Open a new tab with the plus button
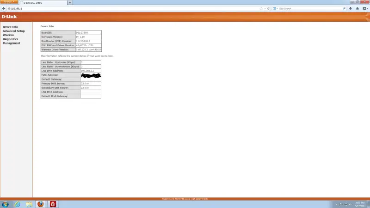This screenshot has width=370, height=208. [x=70, y=3]
